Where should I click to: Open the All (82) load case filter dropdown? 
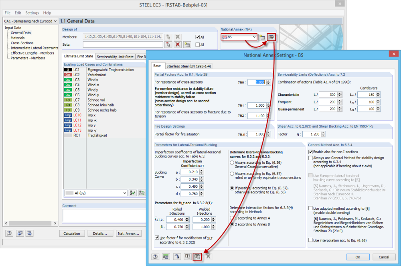pyautogui.click(x=125, y=193)
